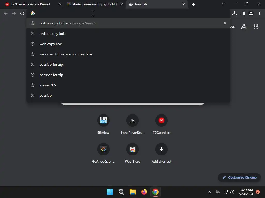This screenshot has width=265, height=198.
Task: Select suggestion 'kraken 1.5'
Action: (128, 85)
